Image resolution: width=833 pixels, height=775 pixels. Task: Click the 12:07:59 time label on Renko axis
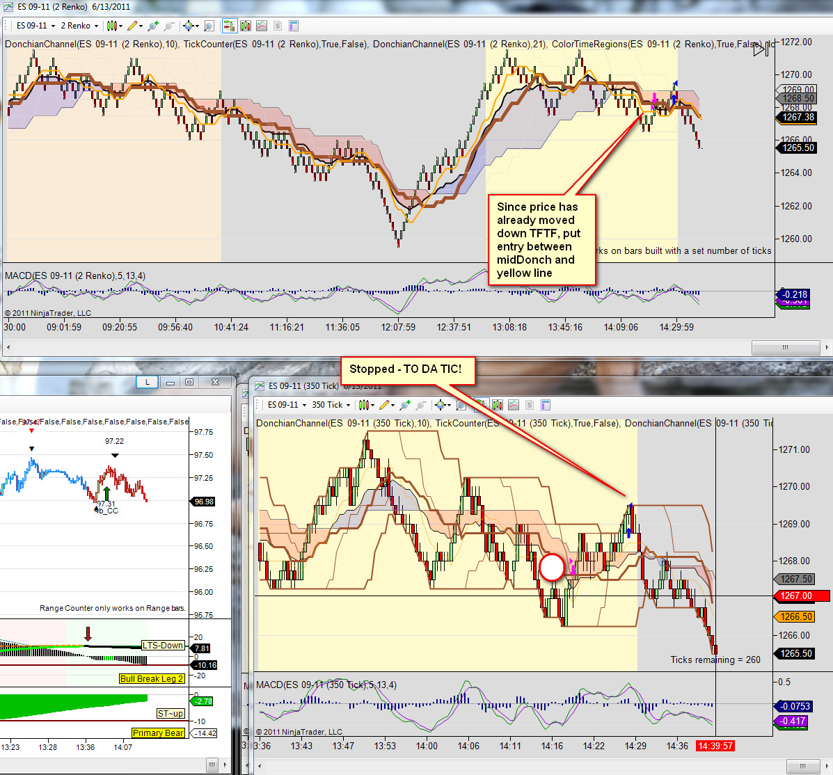point(398,327)
